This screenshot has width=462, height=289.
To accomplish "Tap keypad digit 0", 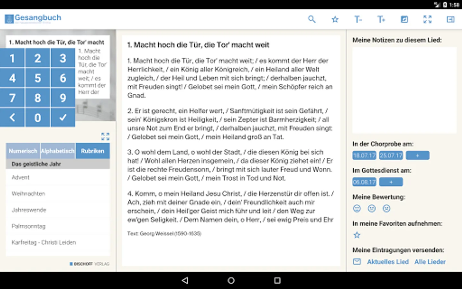I will (38, 118).
